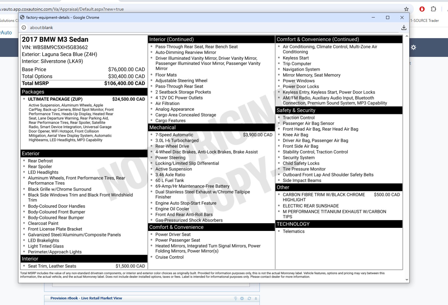Click the Mechanical section header
The image size is (448, 305).
(211, 127)
